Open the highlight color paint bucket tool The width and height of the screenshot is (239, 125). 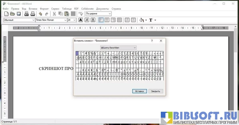pyautogui.click(x=141, y=20)
